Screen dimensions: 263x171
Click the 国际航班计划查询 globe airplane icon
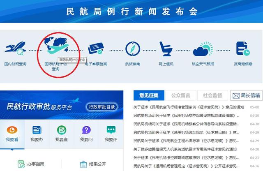coord(57,46)
